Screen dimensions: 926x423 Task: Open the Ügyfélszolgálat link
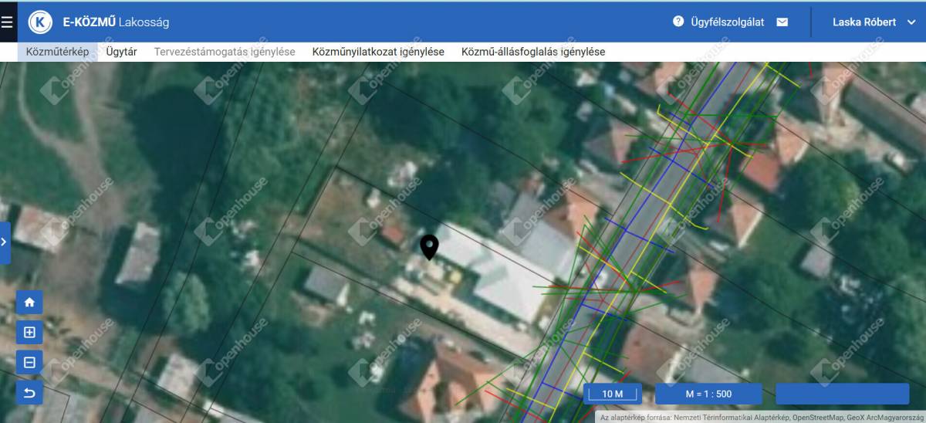click(728, 22)
